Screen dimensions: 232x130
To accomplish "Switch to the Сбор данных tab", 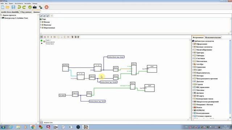I will point(26,12).
